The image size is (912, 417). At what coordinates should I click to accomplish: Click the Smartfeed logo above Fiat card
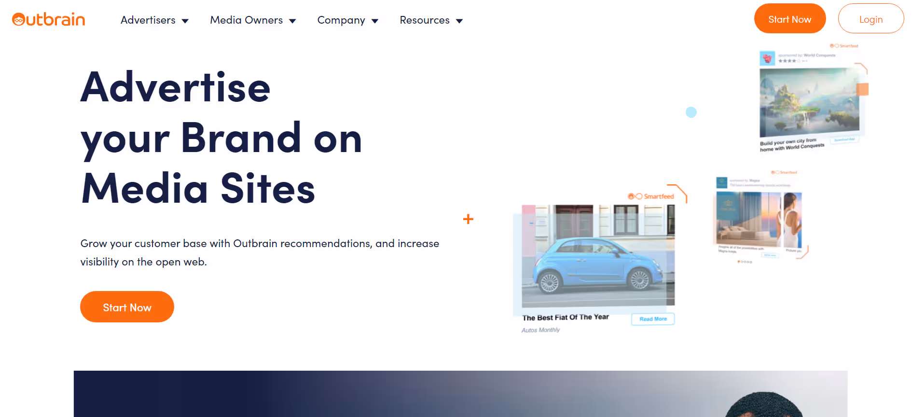coord(650,196)
